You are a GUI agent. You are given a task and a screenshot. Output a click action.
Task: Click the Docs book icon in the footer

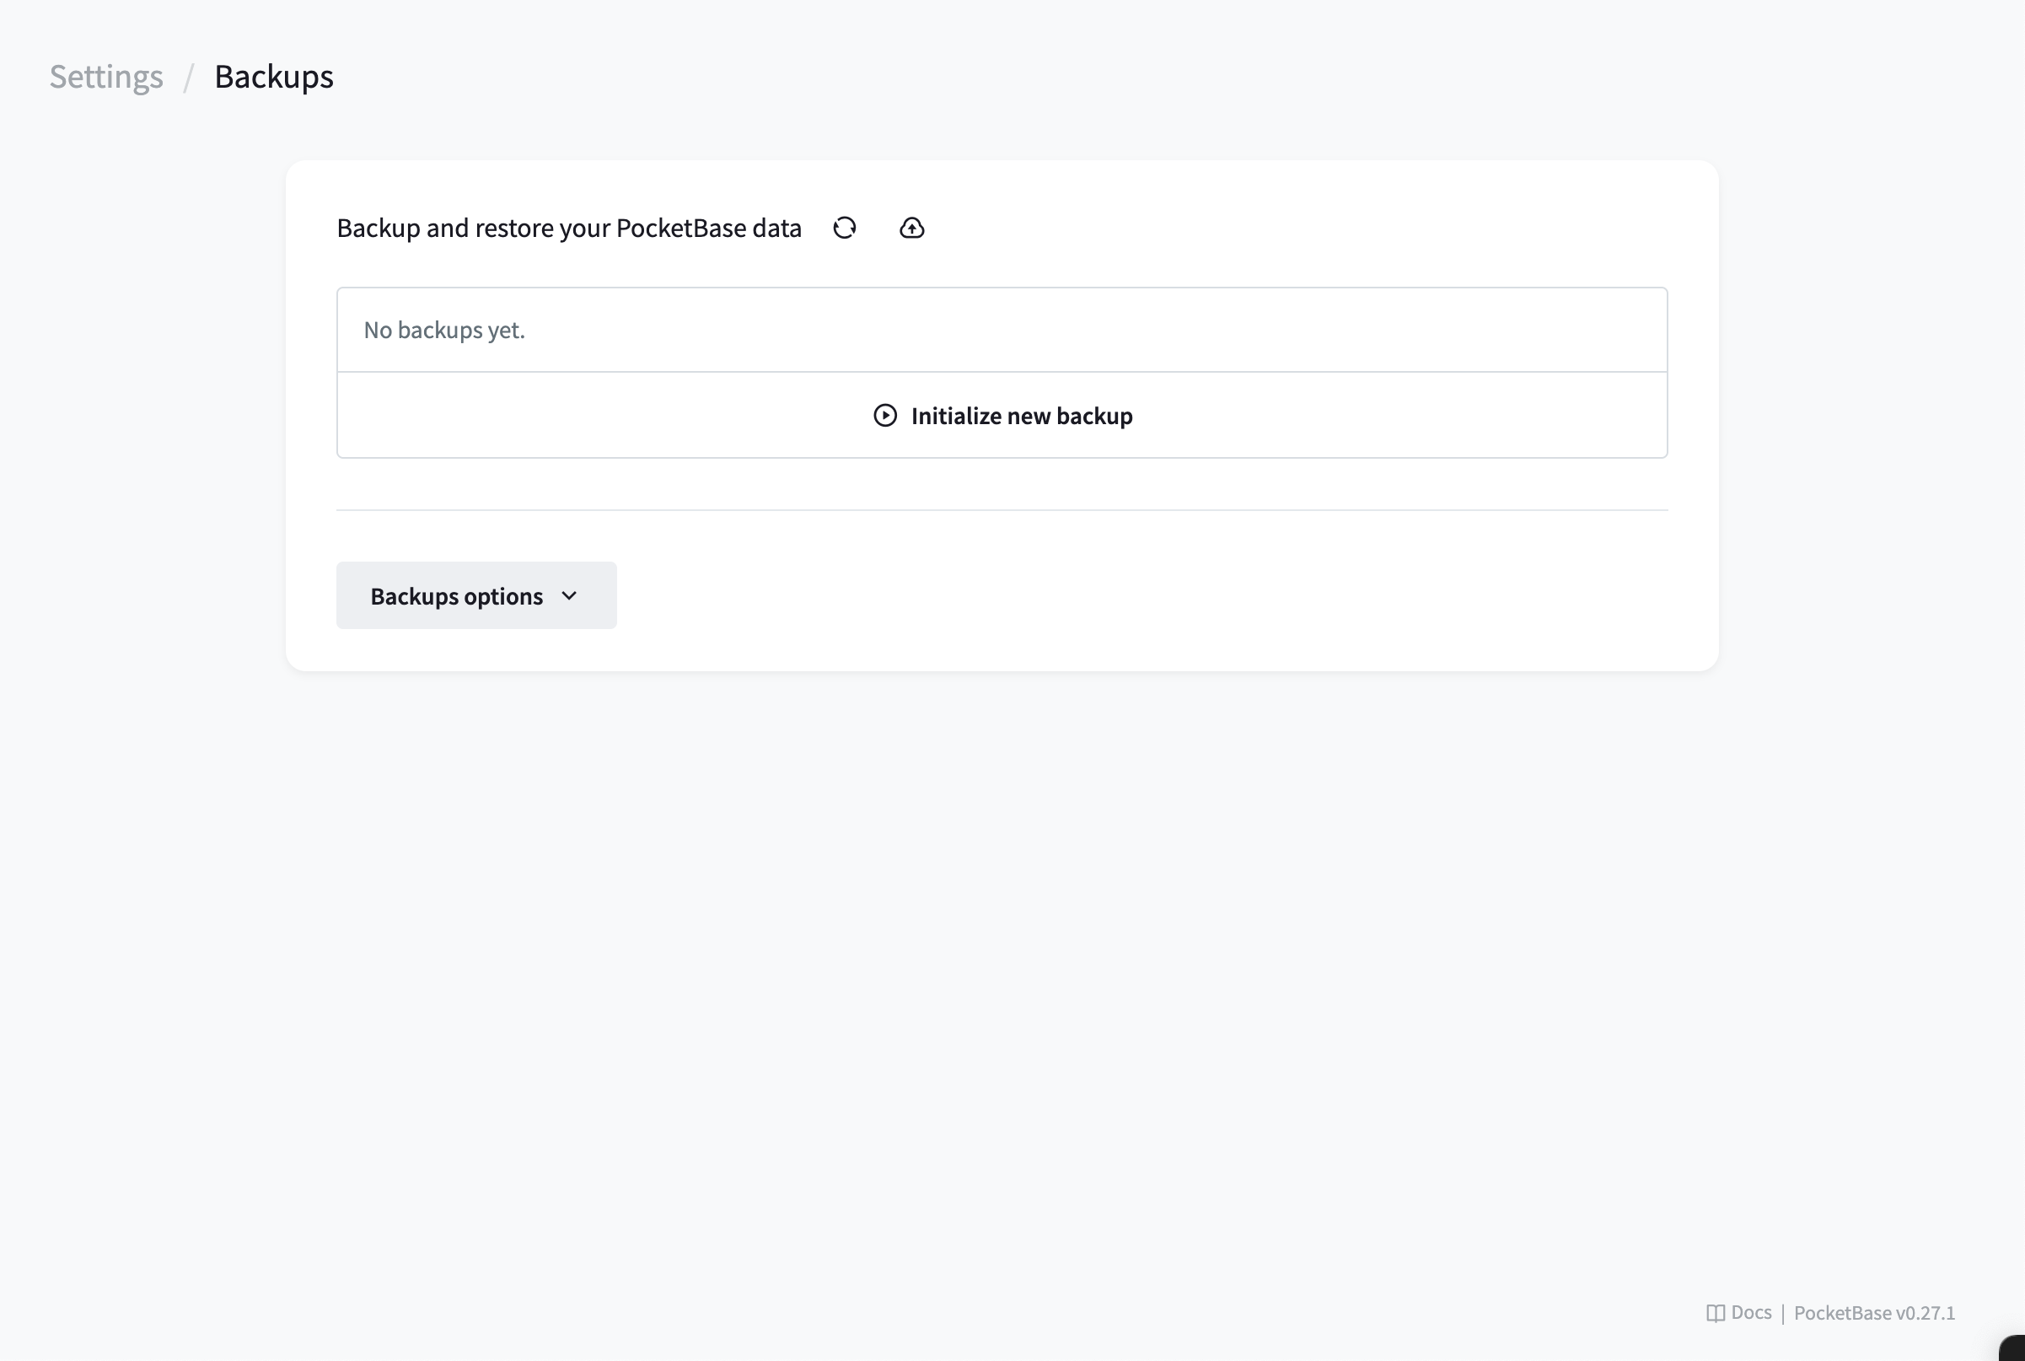click(x=1716, y=1312)
